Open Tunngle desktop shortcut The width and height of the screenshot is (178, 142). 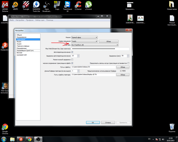click(x=26, y=6)
